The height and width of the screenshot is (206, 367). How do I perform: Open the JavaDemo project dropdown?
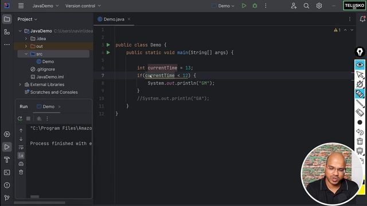click(x=45, y=6)
